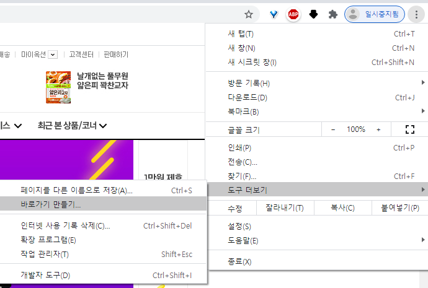The height and width of the screenshot is (288, 428).
Task: Open the 풀무원 얇은피 교자 product thumbnail
Action: click(58, 87)
